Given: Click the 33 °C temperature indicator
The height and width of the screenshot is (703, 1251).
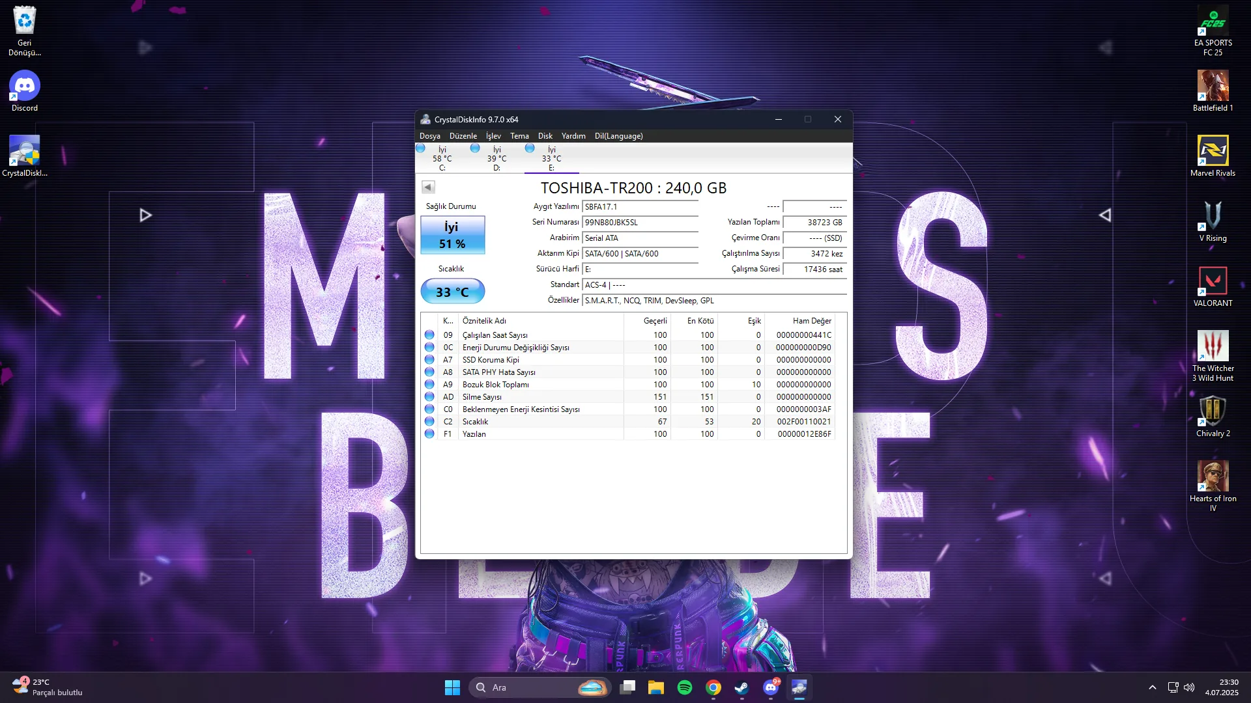Looking at the screenshot, I should pyautogui.click(x=452, y=292).
